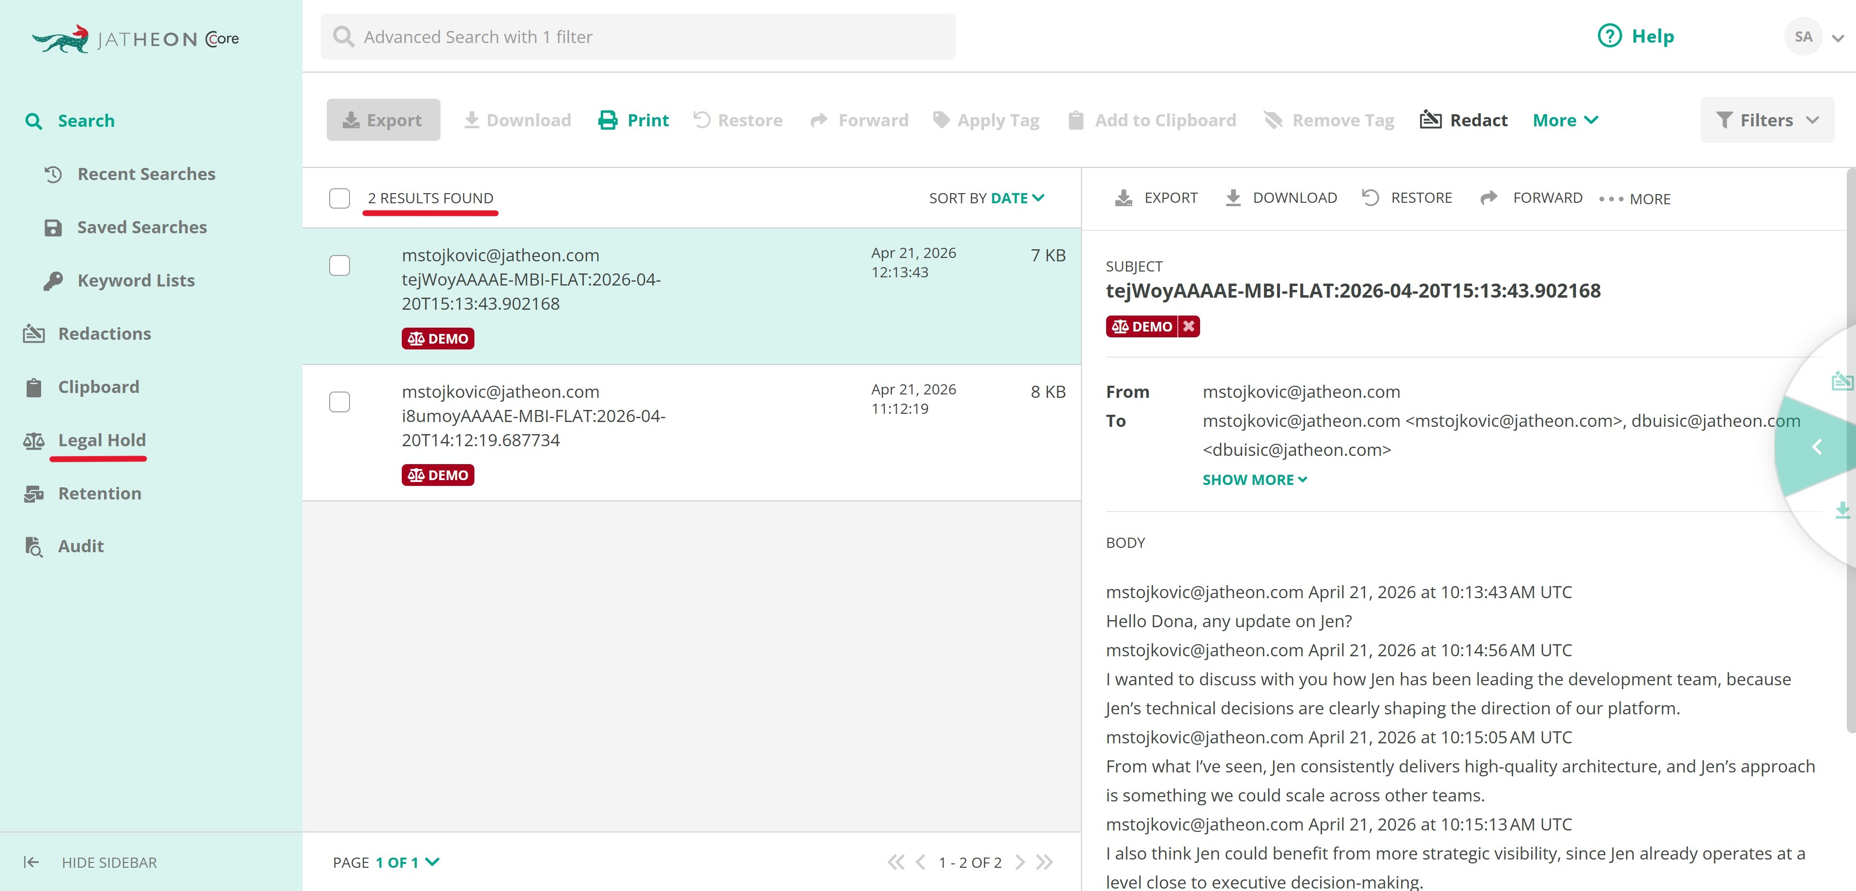This screenshot has height=891, width=1856.
Task: Click the Clipboard sidebar icon
Action: (x=34, y=388)
